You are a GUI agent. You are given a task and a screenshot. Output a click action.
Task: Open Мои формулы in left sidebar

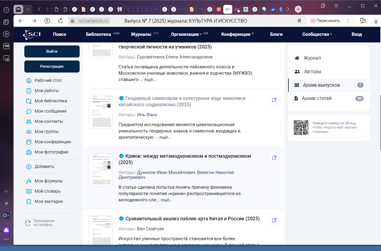coord(48,181)
